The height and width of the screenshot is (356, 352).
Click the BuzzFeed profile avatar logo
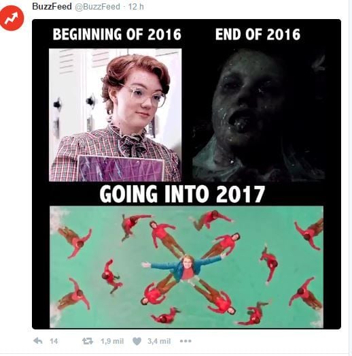coord(12,18)
